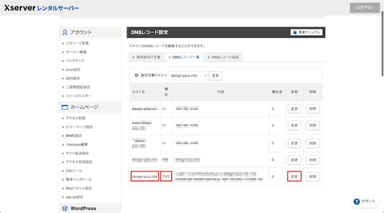Click the WordPress logo icon
The image size is (384, 213).
pyautogui.click(x=65, y=208)
